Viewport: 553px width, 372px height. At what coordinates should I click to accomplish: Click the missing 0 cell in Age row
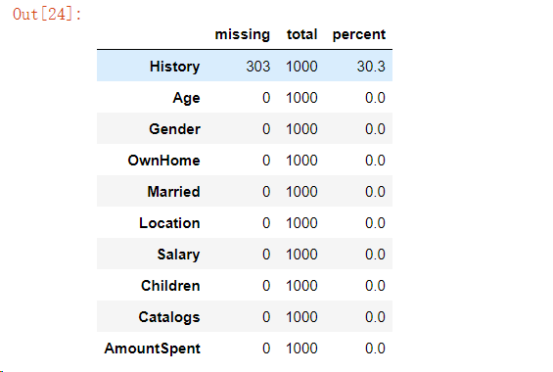tap(266, 98)
